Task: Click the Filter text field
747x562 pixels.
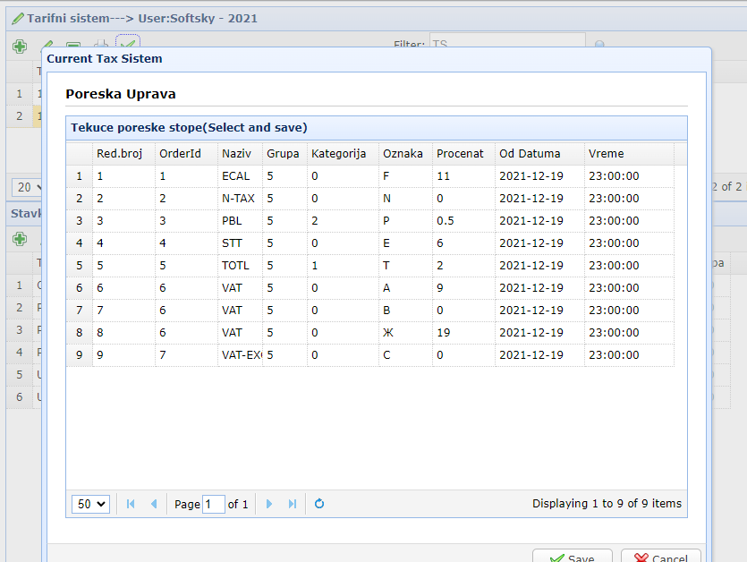Action: [x=506, y=43]
